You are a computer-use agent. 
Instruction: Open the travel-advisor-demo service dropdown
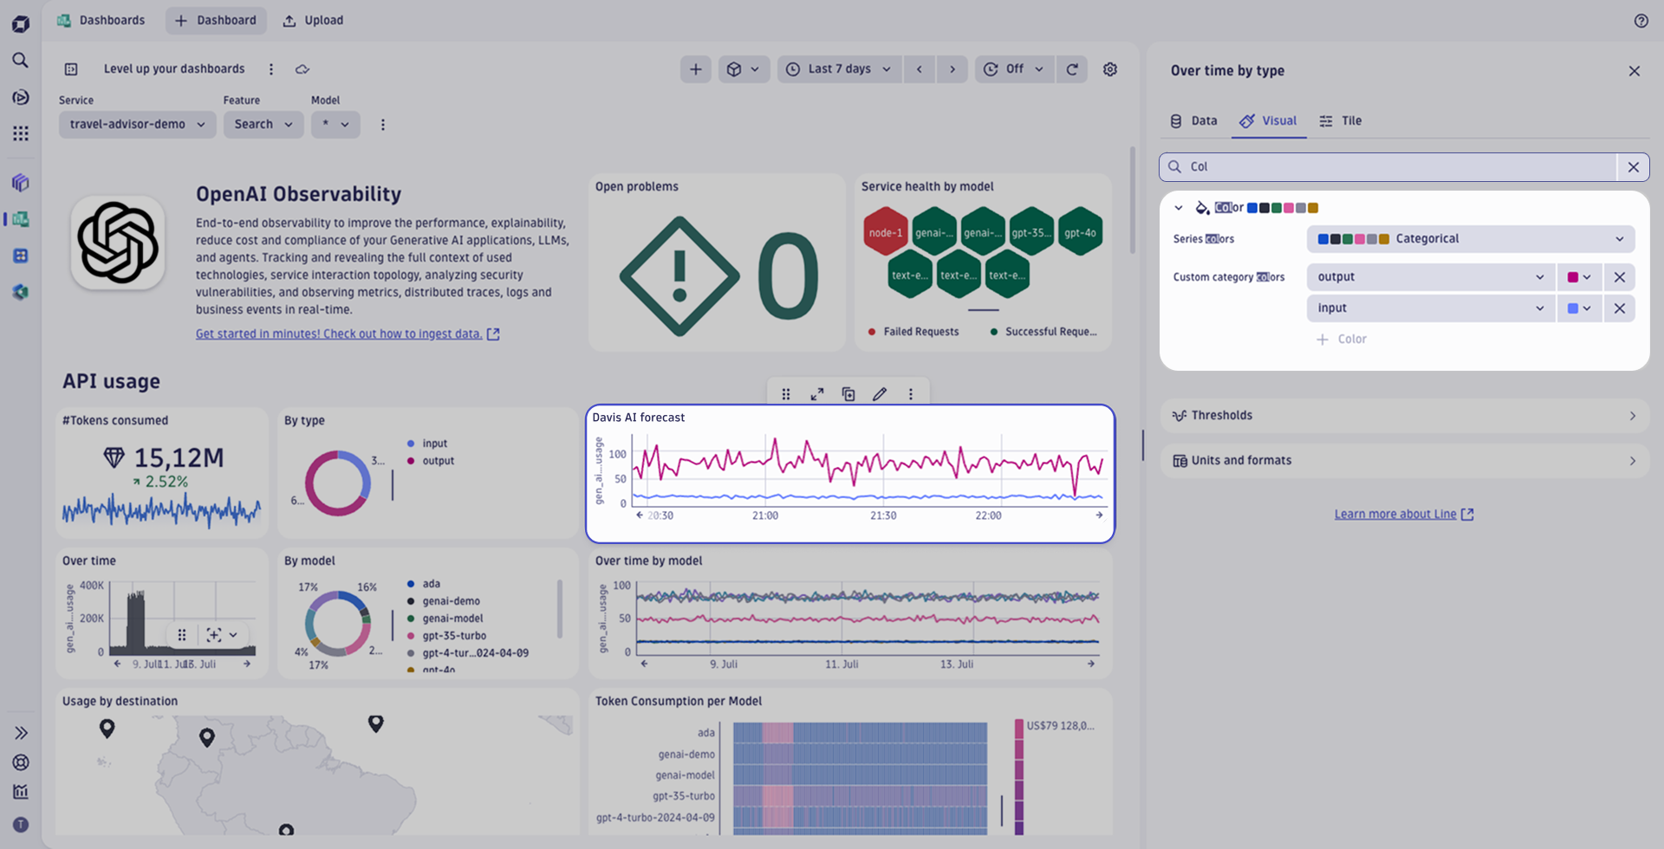click(x=137, y=124)
